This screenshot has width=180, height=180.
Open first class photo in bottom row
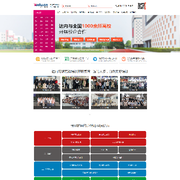pos(47,101)
